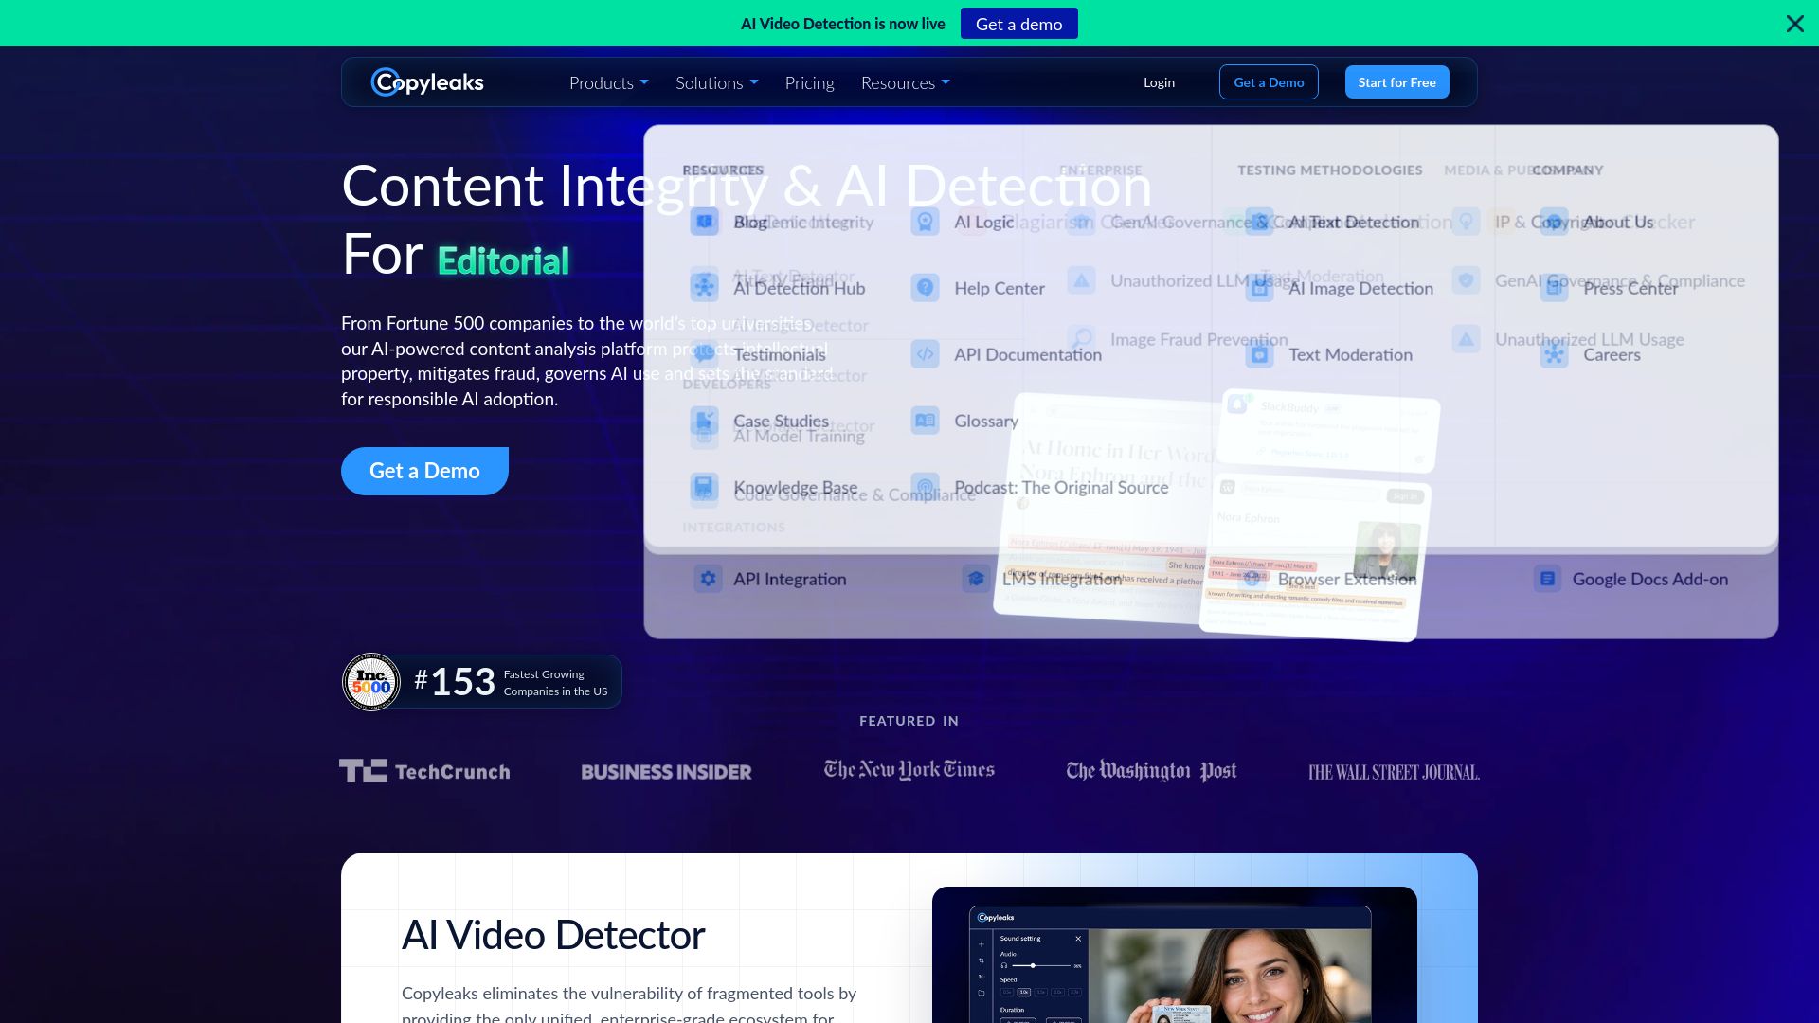
Task: Click the large Get a Demo hero button
Action: point(424,471)
